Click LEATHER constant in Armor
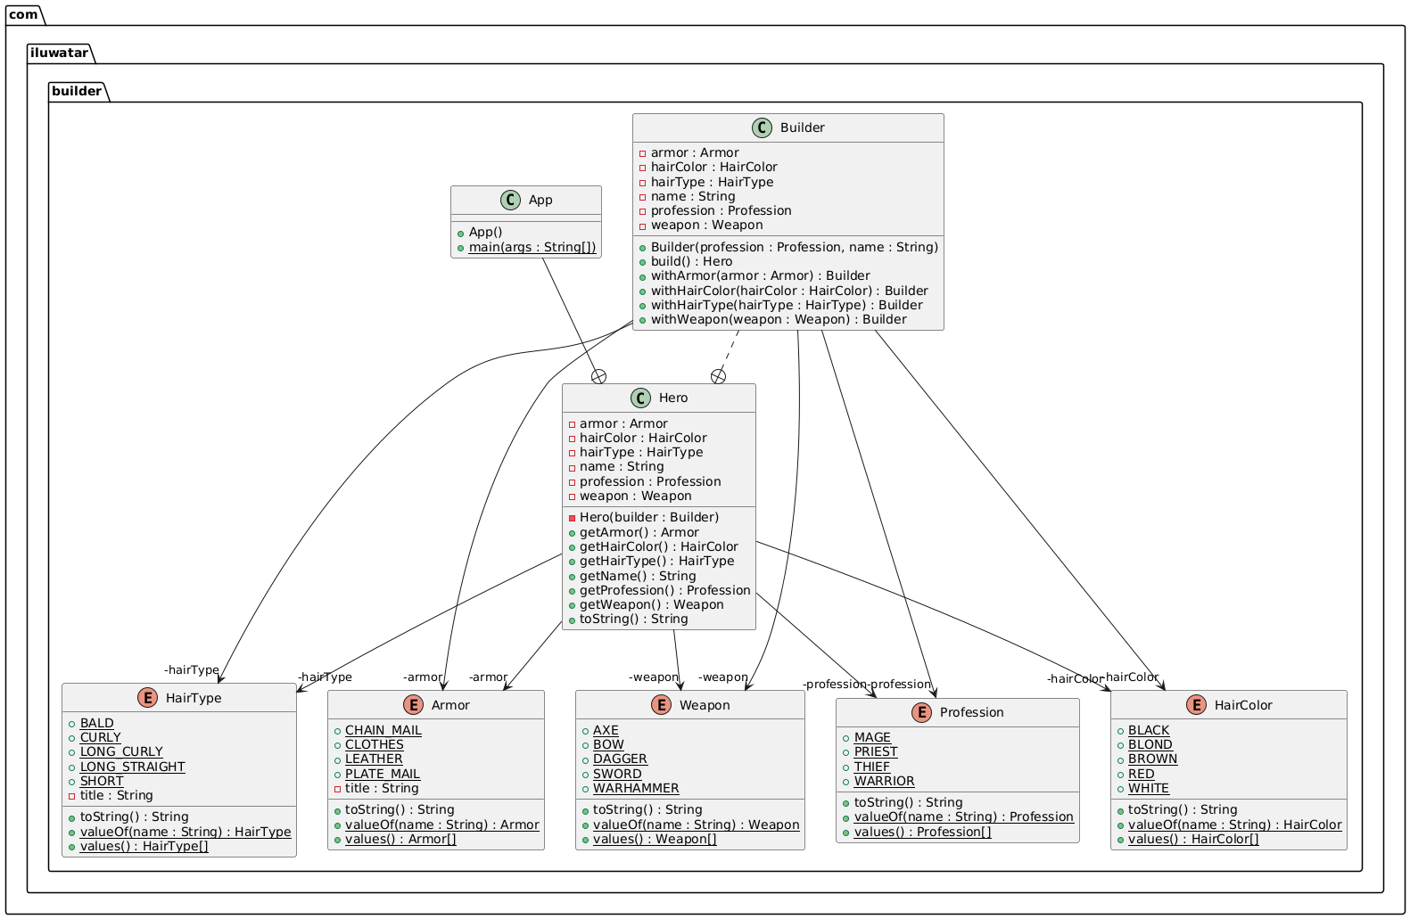 coord(374,759)
